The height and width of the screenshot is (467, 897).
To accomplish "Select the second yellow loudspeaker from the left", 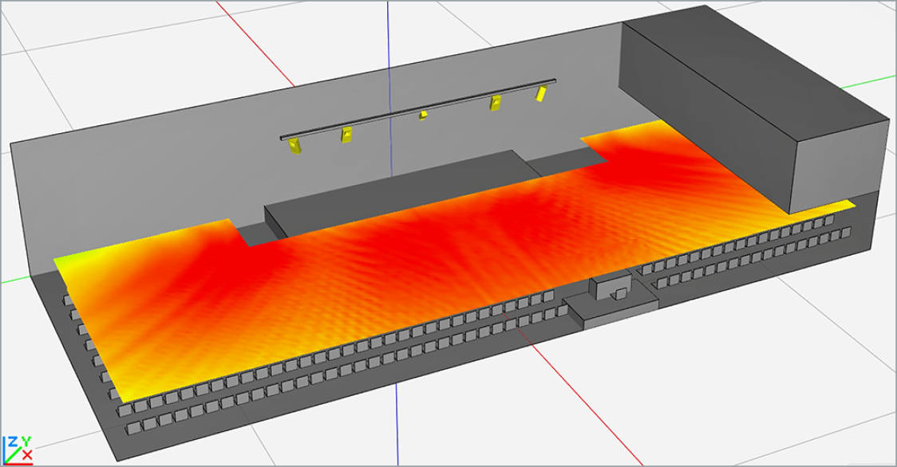I will (x=346, y=135).
